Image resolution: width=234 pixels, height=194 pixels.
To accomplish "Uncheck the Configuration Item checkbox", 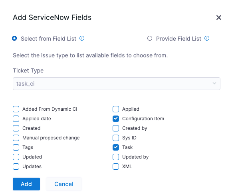I will tap(116, 119).
